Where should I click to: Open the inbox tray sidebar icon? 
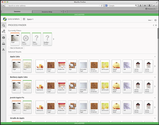(x=3, y=43)
